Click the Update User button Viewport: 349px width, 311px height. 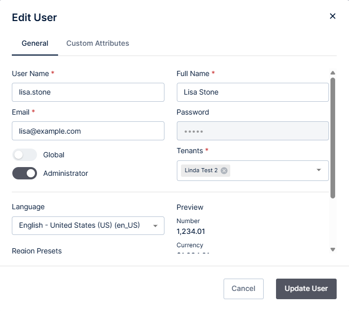(x=306, y=288)
